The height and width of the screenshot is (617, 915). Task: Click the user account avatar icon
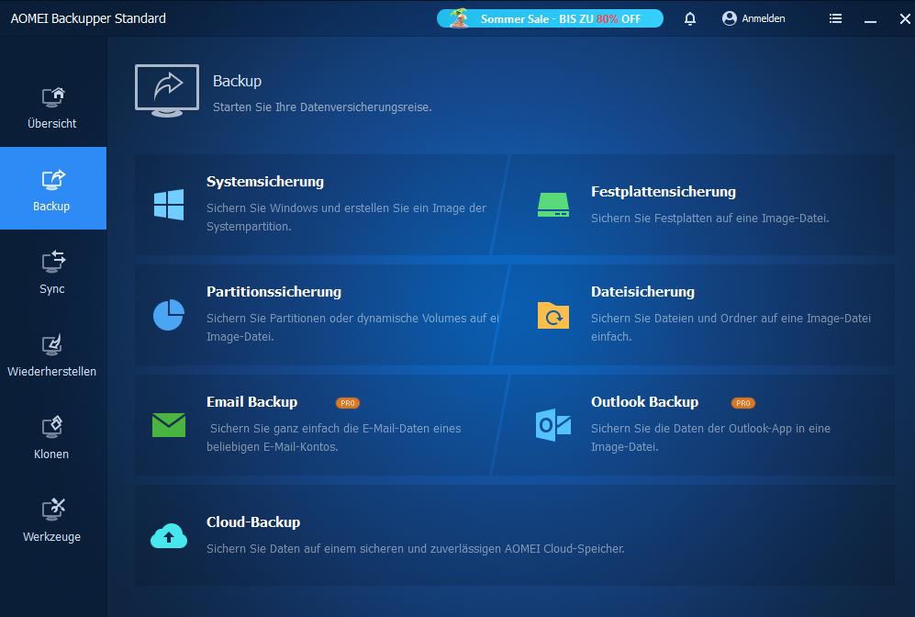(729, 18)
